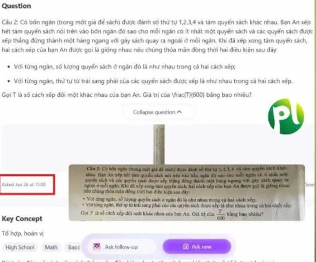Click the Ask new purple button
Image resolution: width=316 pixels, height=262 pixels.
pos(197,246)
